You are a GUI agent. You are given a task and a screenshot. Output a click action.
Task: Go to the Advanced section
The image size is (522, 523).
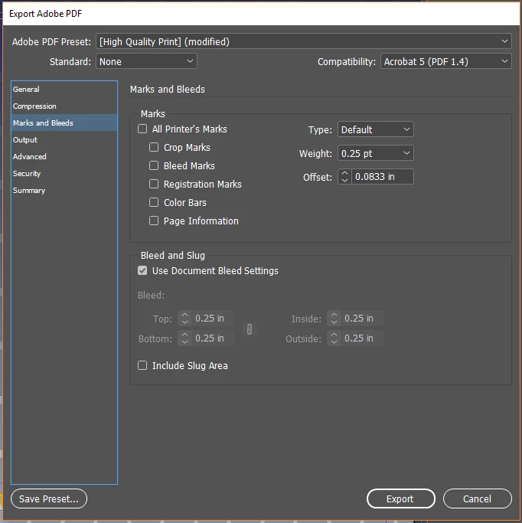(64, 156)
